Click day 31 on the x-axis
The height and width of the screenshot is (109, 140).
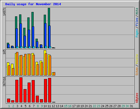point(131,106)
